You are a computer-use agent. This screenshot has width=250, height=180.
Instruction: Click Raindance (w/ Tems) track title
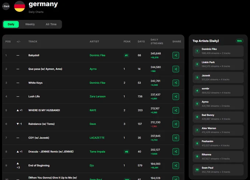click(x=42, y=124)
